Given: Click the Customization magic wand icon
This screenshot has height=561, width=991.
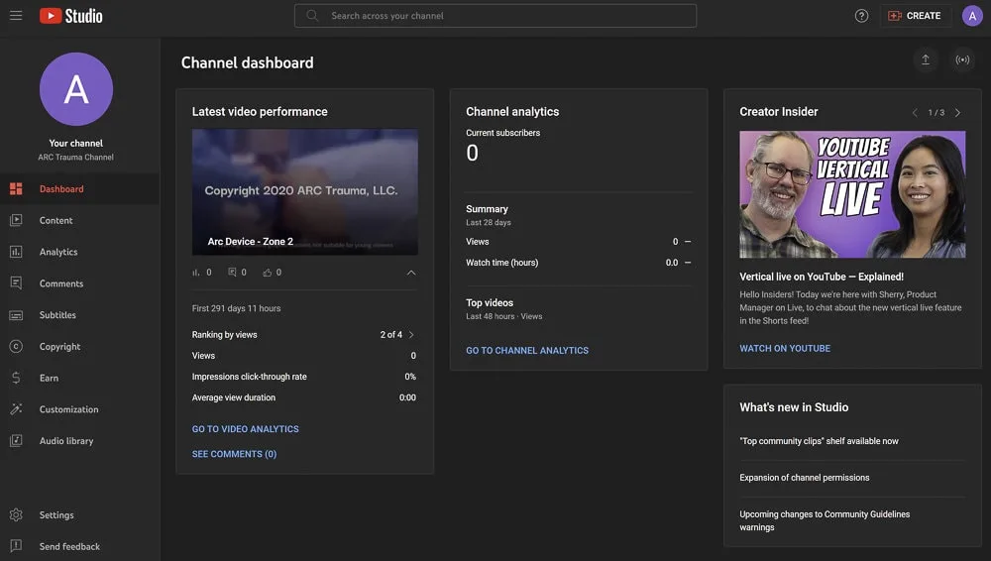Looking at the screenshot, I should [16, 409].
